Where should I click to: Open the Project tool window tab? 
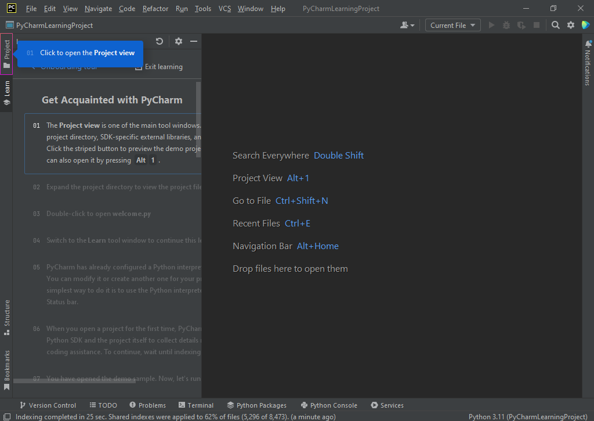click(6, 53)
